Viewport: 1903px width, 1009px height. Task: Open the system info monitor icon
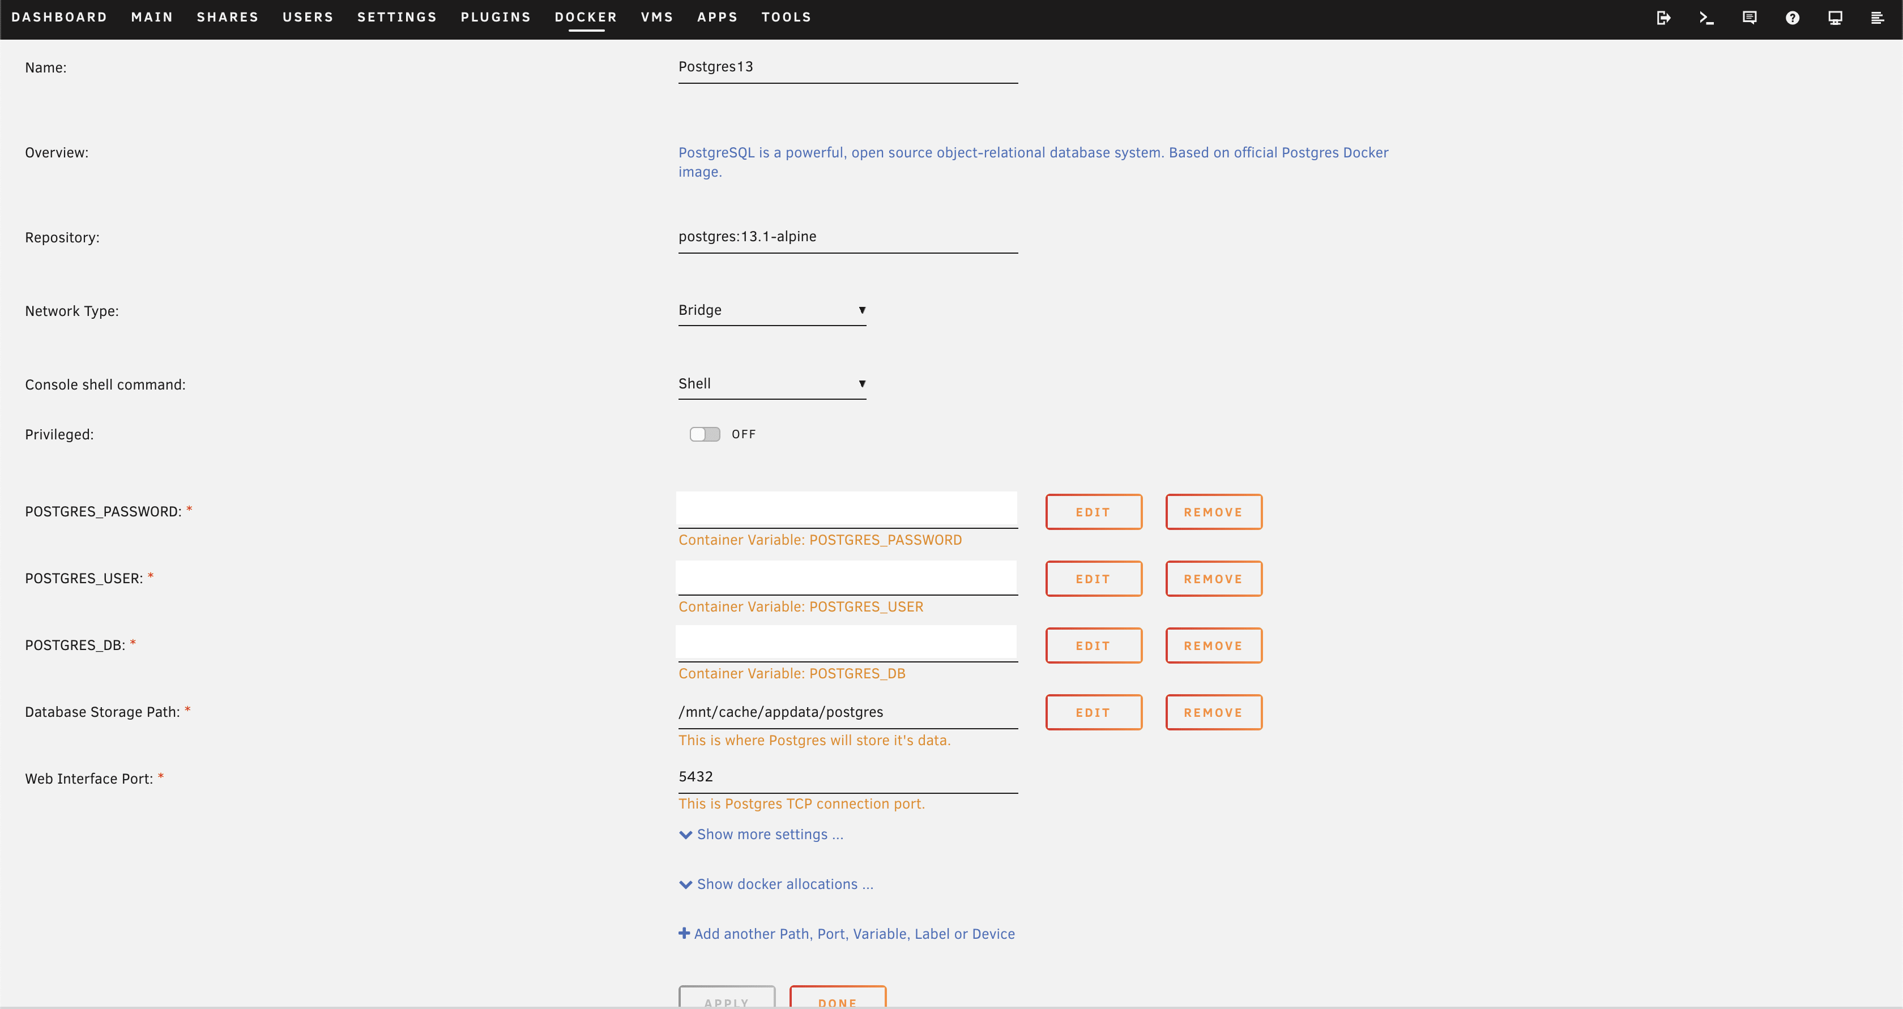click(x=1835, y=18)
